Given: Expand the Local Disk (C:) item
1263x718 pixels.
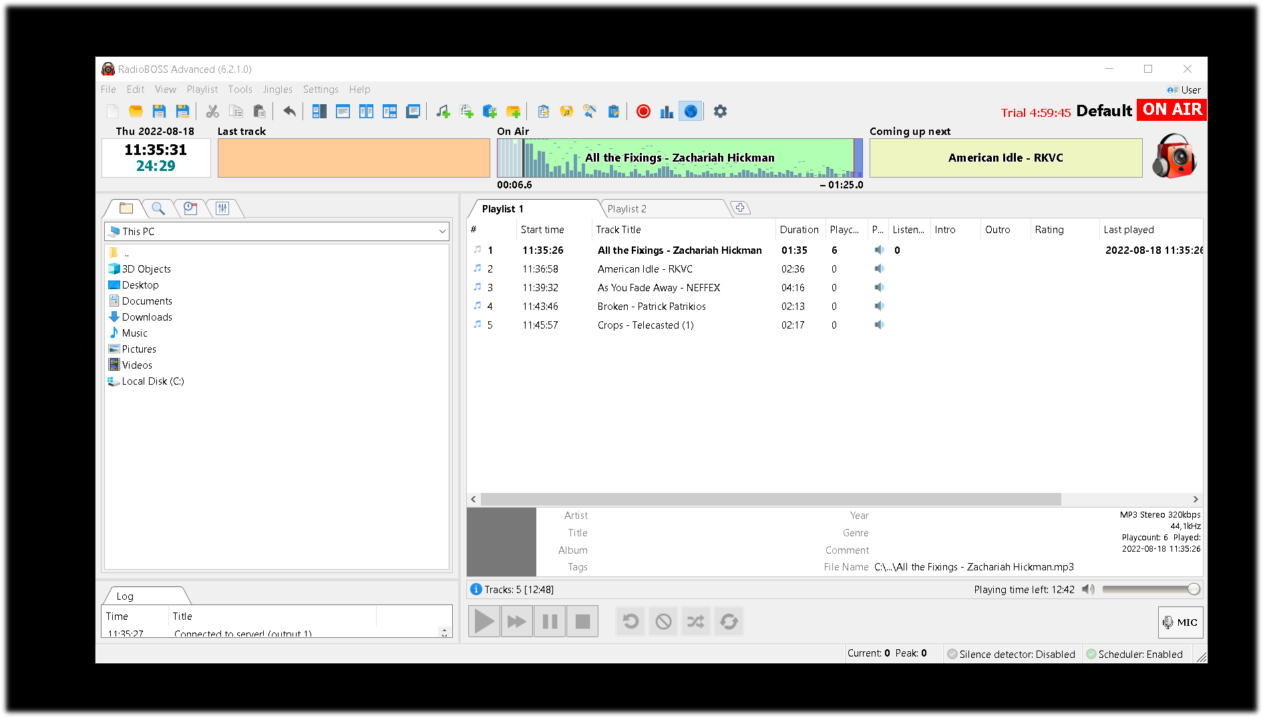Looking at the screenshot, I should (152, 381).
